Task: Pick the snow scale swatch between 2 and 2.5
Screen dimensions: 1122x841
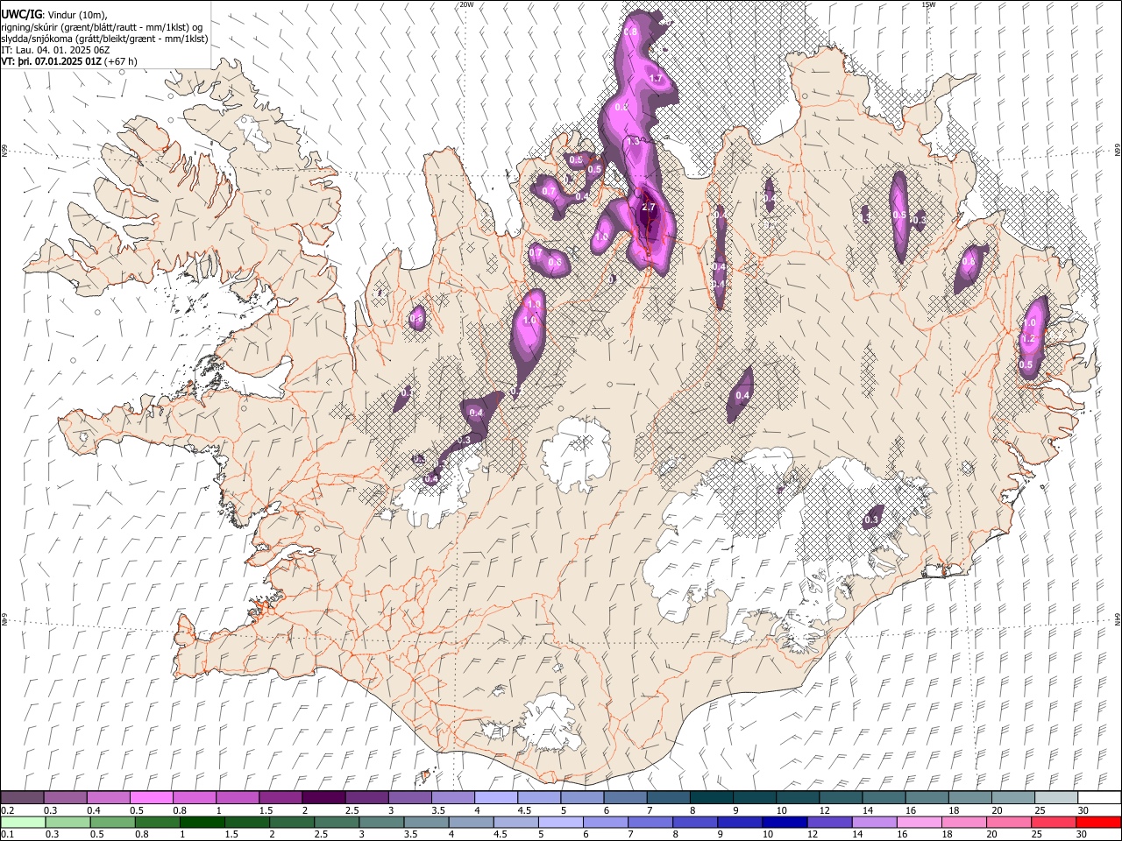Action: point(323,798)
